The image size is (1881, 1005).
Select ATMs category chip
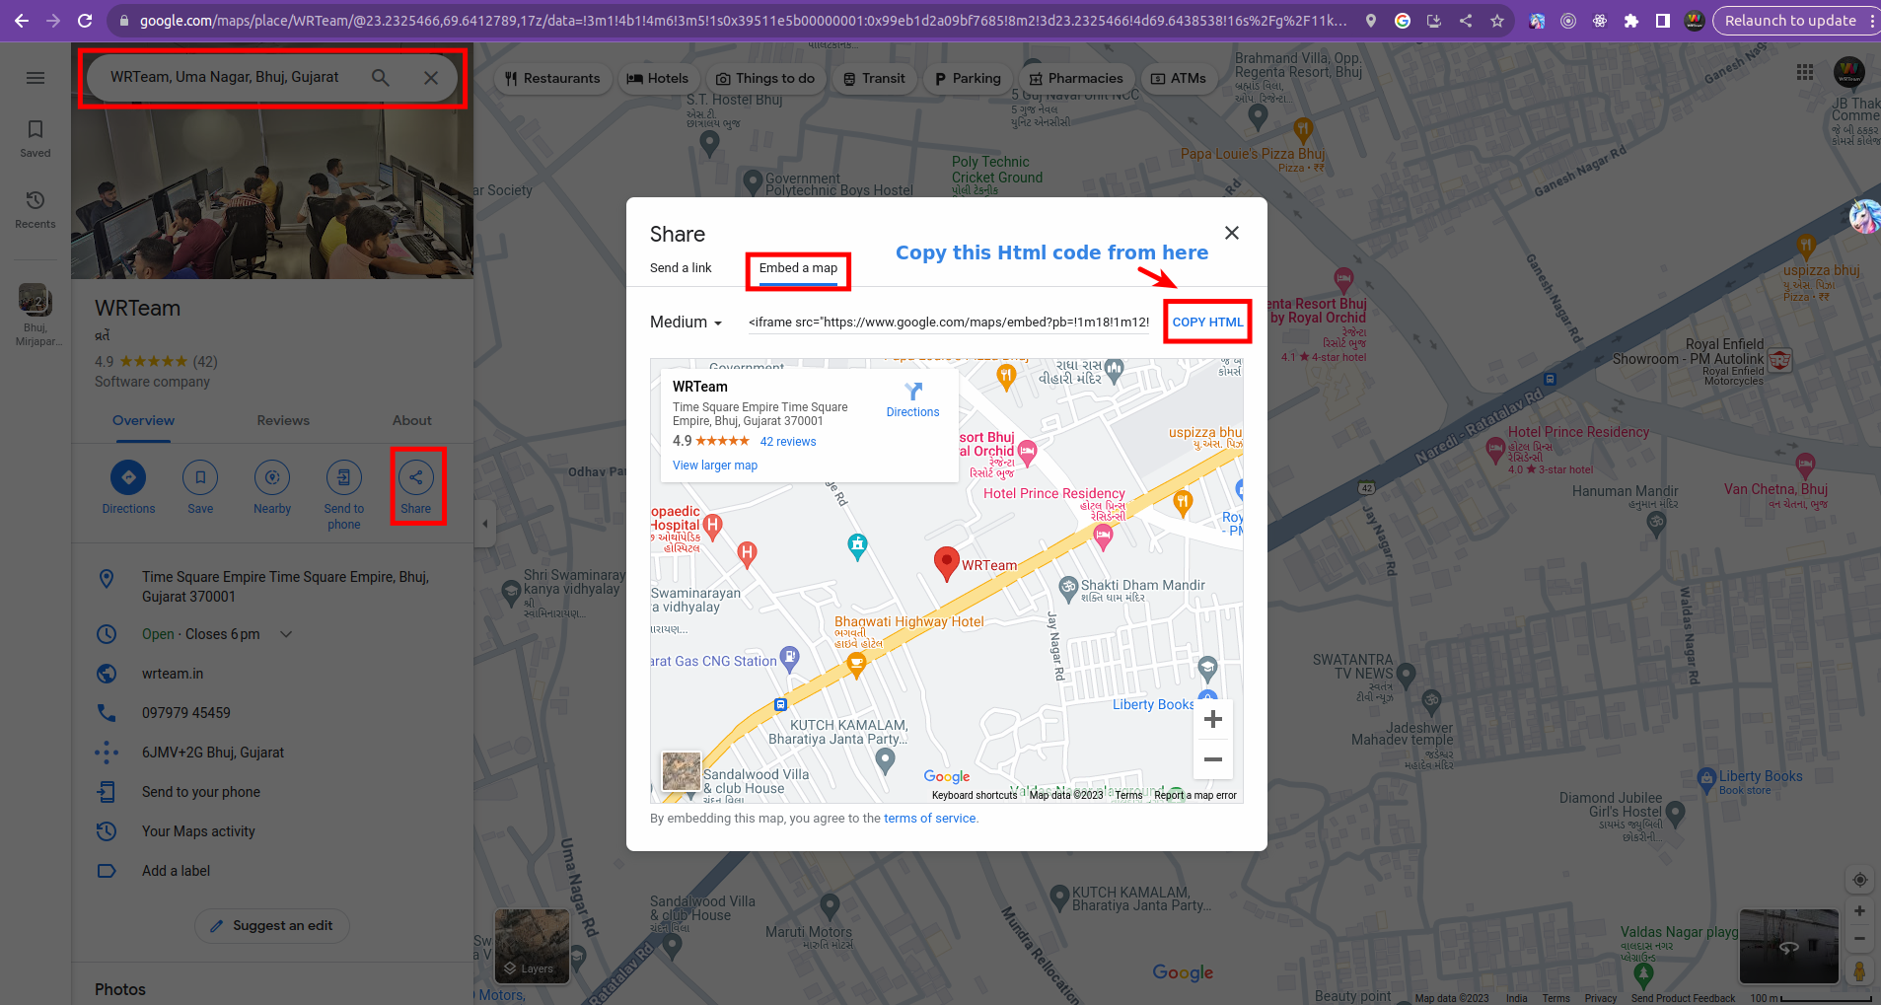pos(1179,78)
